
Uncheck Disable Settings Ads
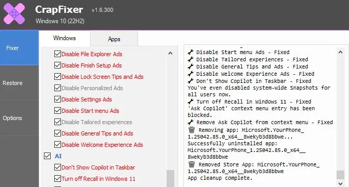point(57,99)
